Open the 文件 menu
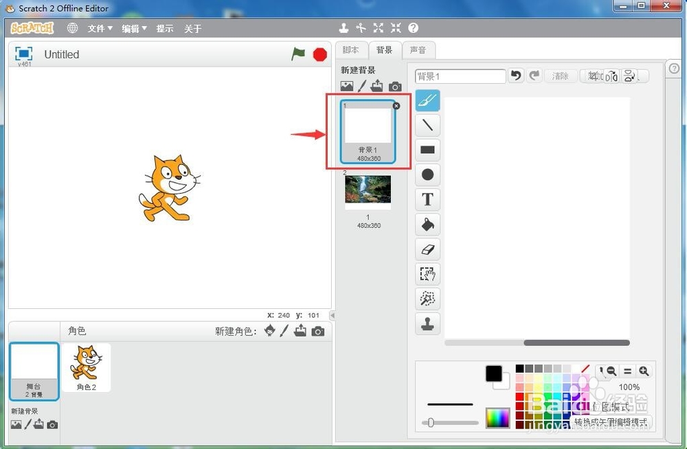Screen dimensions: 687x449 (100, 28)
